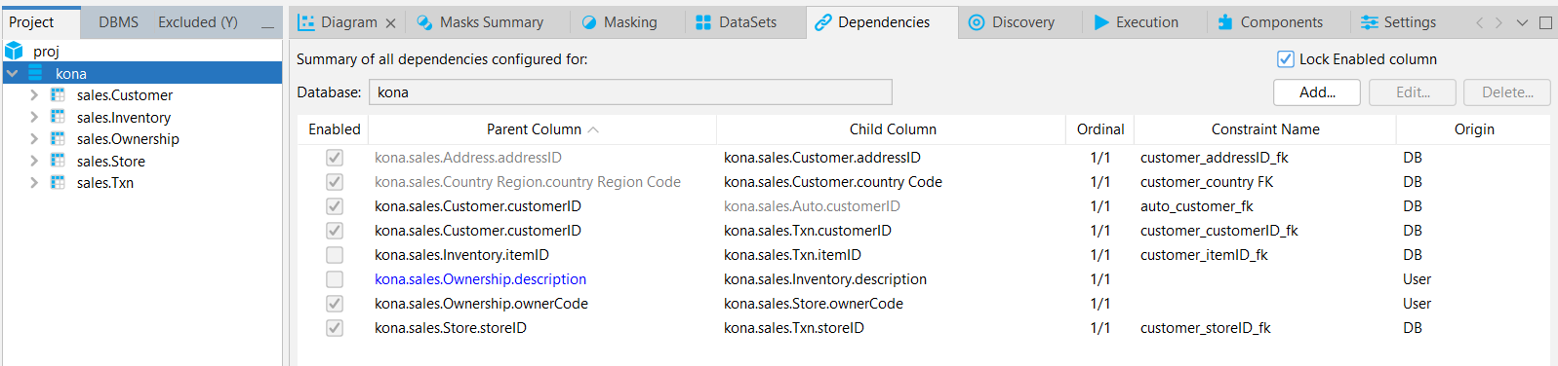Click the proj project cube icon
The image size is (1558, 366).
tap(14, 51)
